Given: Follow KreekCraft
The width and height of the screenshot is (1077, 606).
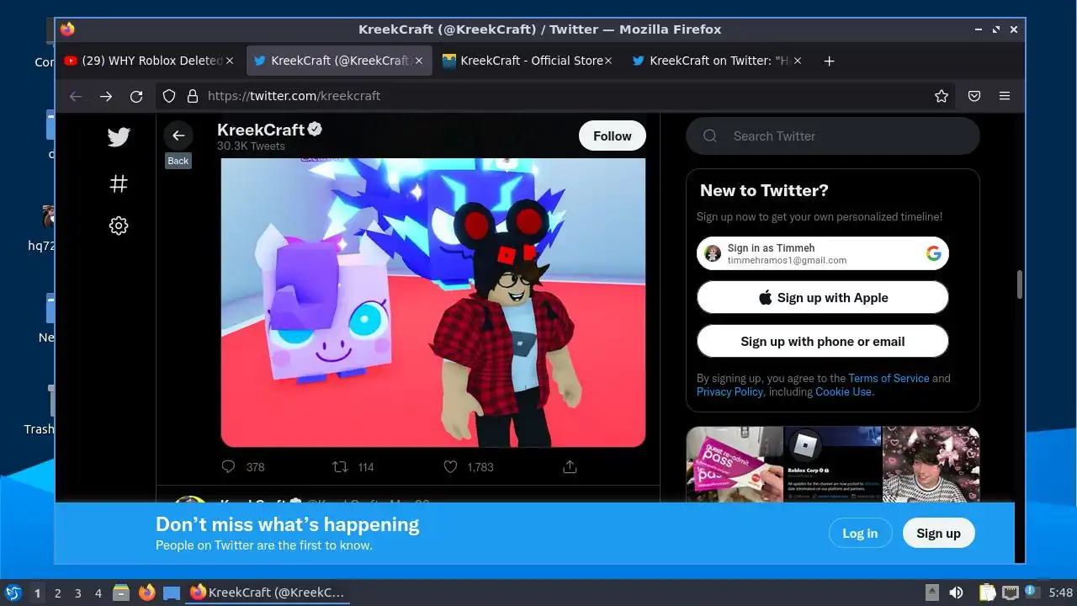Looking at the screenshot, I should [613, 136].
